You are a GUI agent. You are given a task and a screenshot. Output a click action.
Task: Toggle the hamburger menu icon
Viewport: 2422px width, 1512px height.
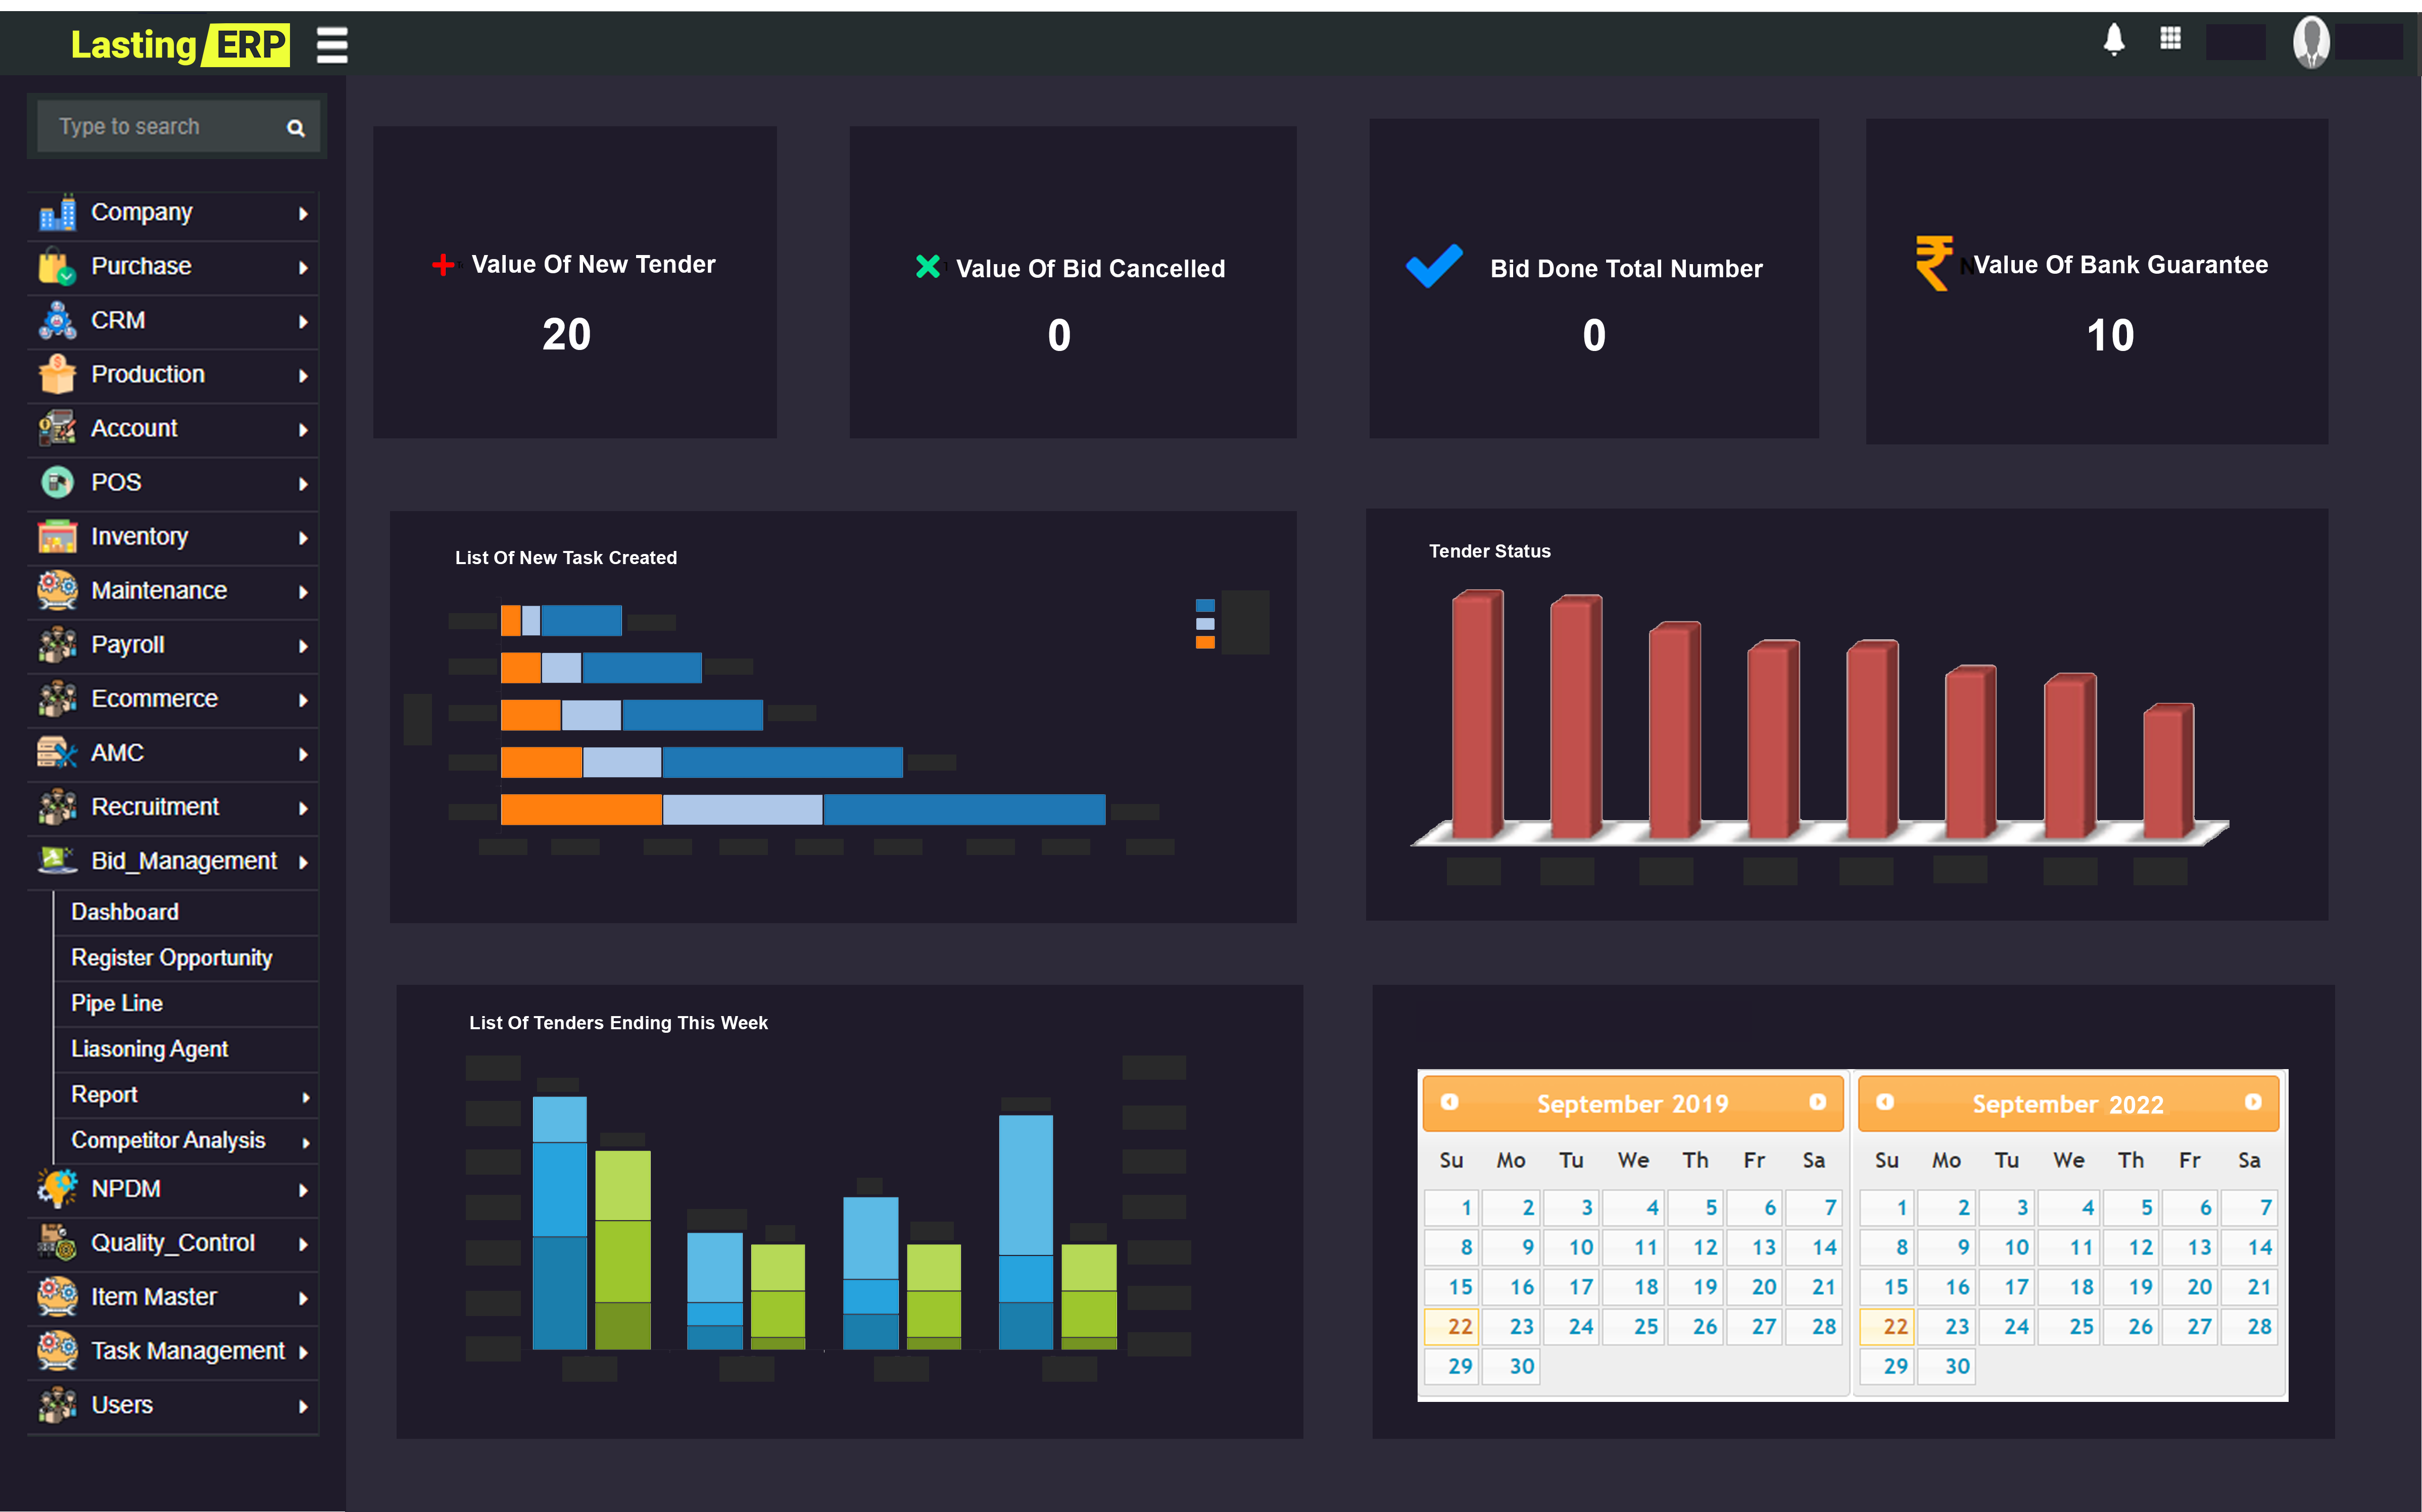(332, 45)
